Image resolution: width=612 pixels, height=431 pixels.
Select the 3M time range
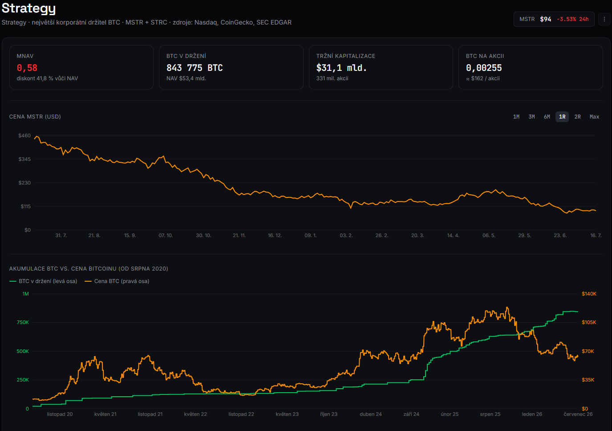tap(531, 117)
